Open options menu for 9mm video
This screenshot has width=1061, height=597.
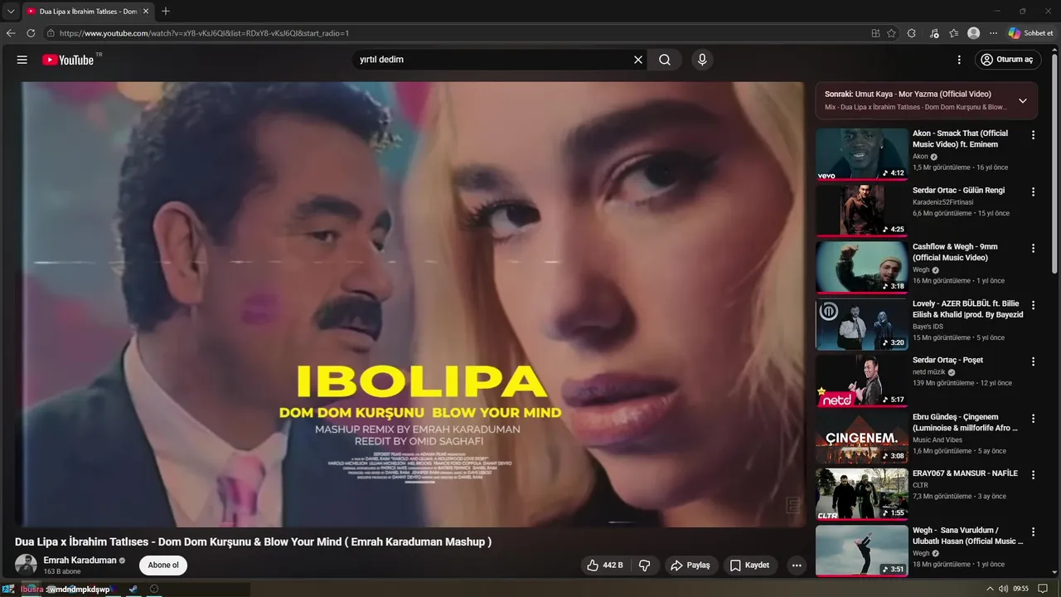pyautogui.click(x=1033, y=248)
